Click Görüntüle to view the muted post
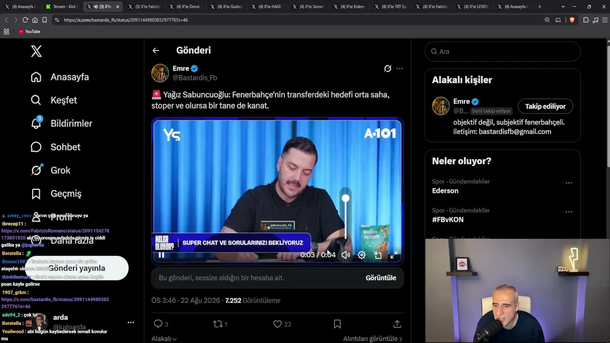Screen dimensions: 610x343 [381, 278]
